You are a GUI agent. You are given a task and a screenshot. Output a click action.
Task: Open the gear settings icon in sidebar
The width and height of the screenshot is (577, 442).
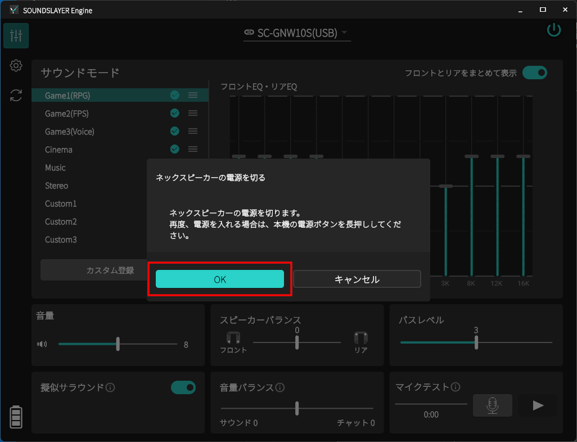point(16,66)
